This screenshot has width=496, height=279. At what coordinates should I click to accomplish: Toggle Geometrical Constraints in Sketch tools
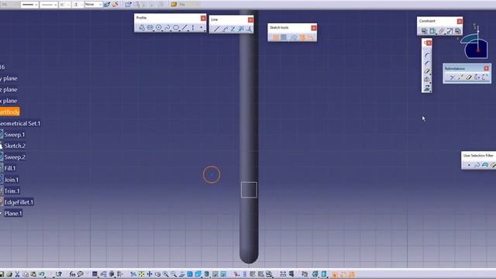(303, 37)
